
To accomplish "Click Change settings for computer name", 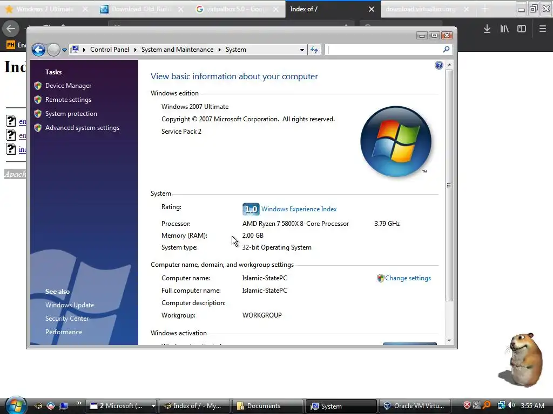I will (408, 278).
